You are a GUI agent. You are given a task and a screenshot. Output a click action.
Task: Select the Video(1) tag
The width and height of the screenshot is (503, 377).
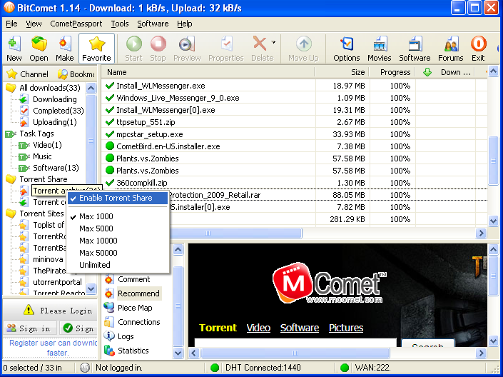tap(47, 145)
